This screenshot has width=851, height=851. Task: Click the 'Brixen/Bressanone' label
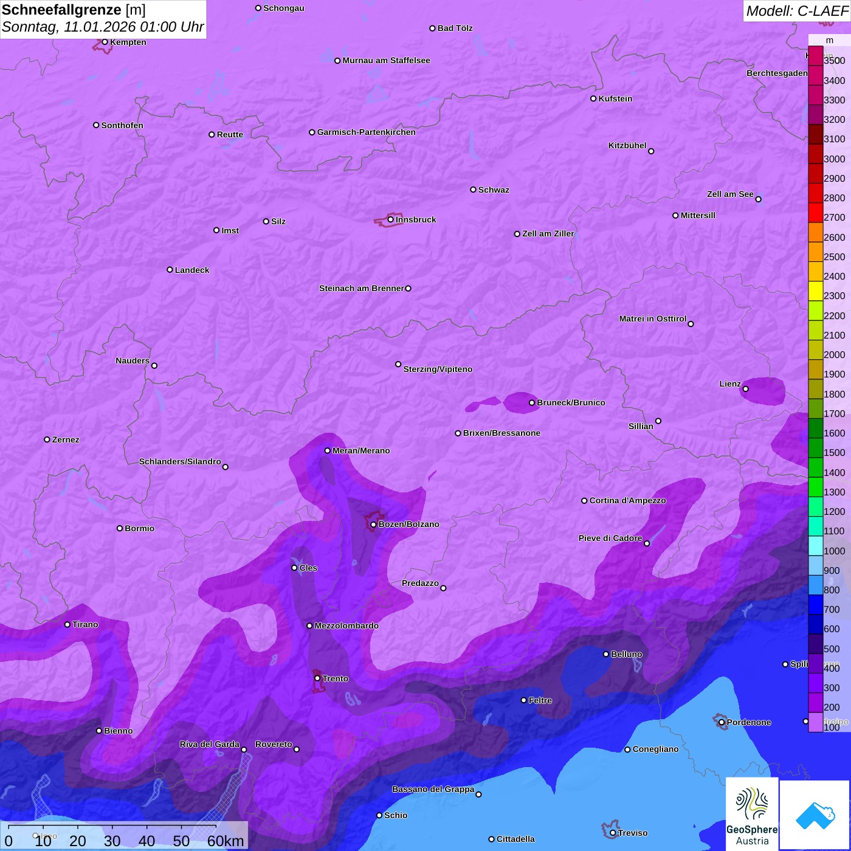point(501,433)
